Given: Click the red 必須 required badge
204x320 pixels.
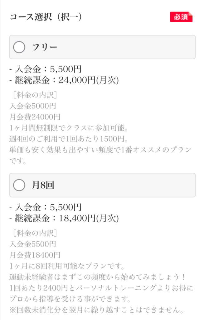Looking at the screenshot, I should click(x=181, y=17).
